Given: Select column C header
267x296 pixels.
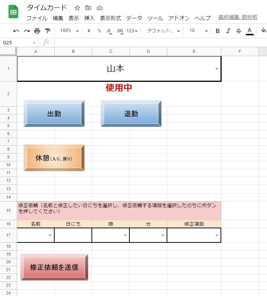Looking at the screenshot, I should (x=111, y=51).
